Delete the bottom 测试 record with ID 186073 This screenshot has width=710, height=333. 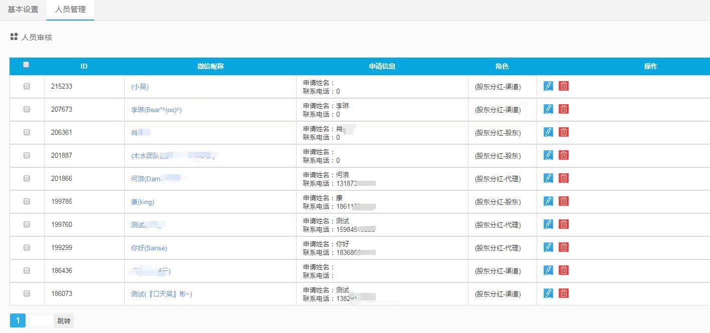click(564, 293)
